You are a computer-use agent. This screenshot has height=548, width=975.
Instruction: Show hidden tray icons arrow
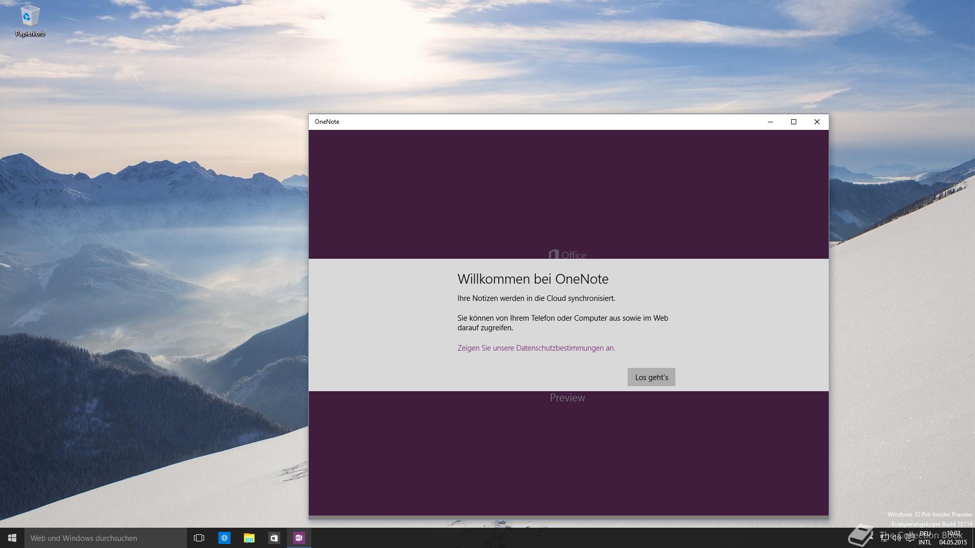click(872, 538)
